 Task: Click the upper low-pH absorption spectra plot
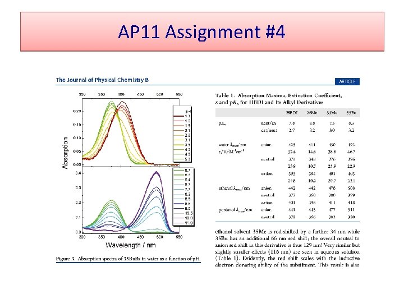tap(130, 132)
